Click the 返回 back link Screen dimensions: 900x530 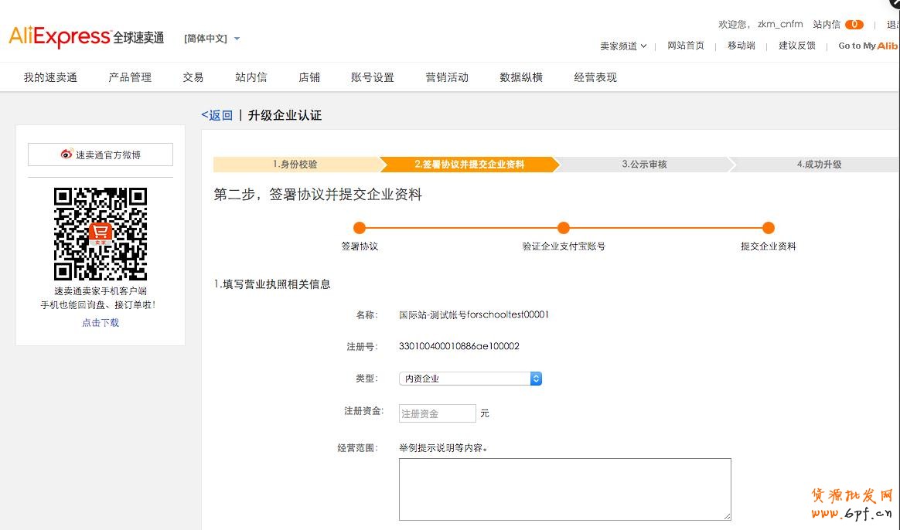point(217,115)
